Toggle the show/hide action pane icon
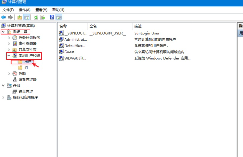Screen dimensions: 243x157 (59, 17)
